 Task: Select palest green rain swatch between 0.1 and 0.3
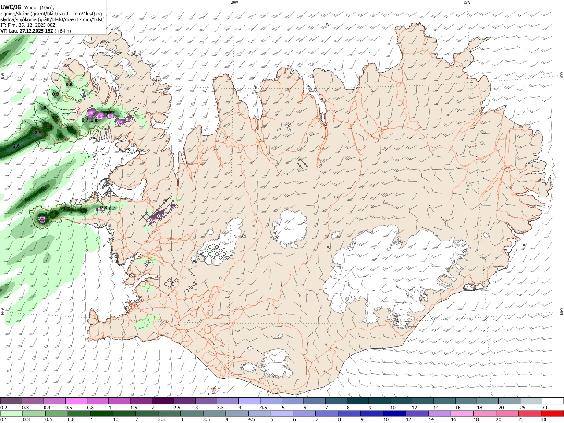point(11,413)
